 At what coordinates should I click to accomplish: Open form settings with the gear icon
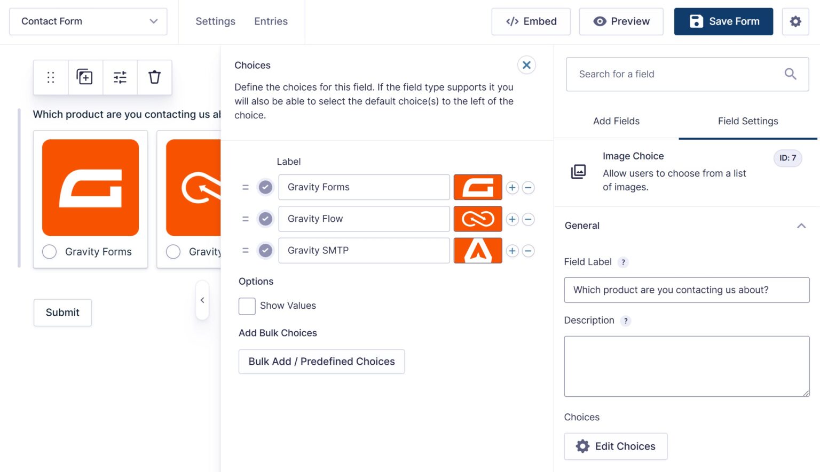[x=795, y=21]
